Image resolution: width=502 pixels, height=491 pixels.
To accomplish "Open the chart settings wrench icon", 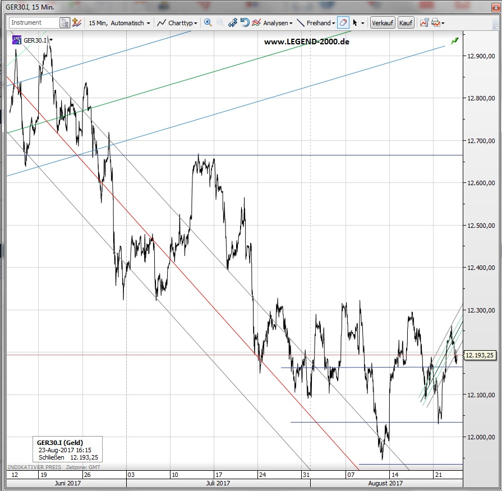I will (x=423, y=23).
